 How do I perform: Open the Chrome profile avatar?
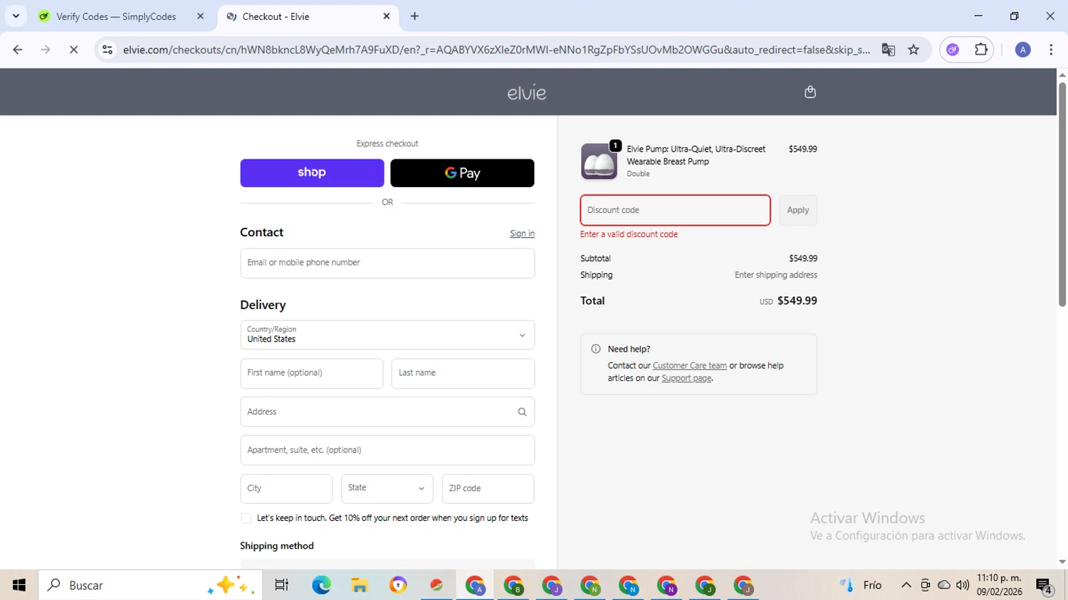coord(1022,50)
